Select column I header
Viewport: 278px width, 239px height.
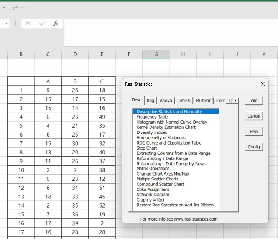click(x=210, y=54)
